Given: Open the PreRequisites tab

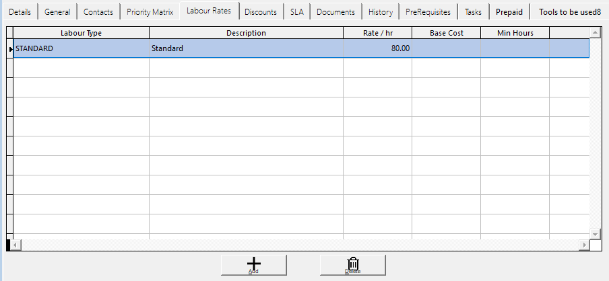Looking at the screenshot, I should 428,12.
